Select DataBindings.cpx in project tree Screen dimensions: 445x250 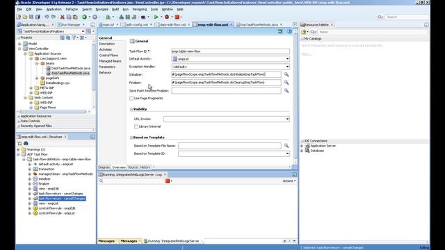58,83
